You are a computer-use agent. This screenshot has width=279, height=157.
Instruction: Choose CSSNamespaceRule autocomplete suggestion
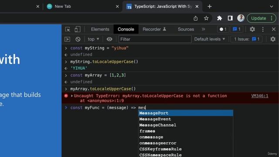pyautogui.click(x=186, y=155)
